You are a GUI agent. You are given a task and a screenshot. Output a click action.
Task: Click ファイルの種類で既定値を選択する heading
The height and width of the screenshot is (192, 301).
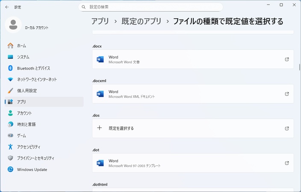point(228,21)
